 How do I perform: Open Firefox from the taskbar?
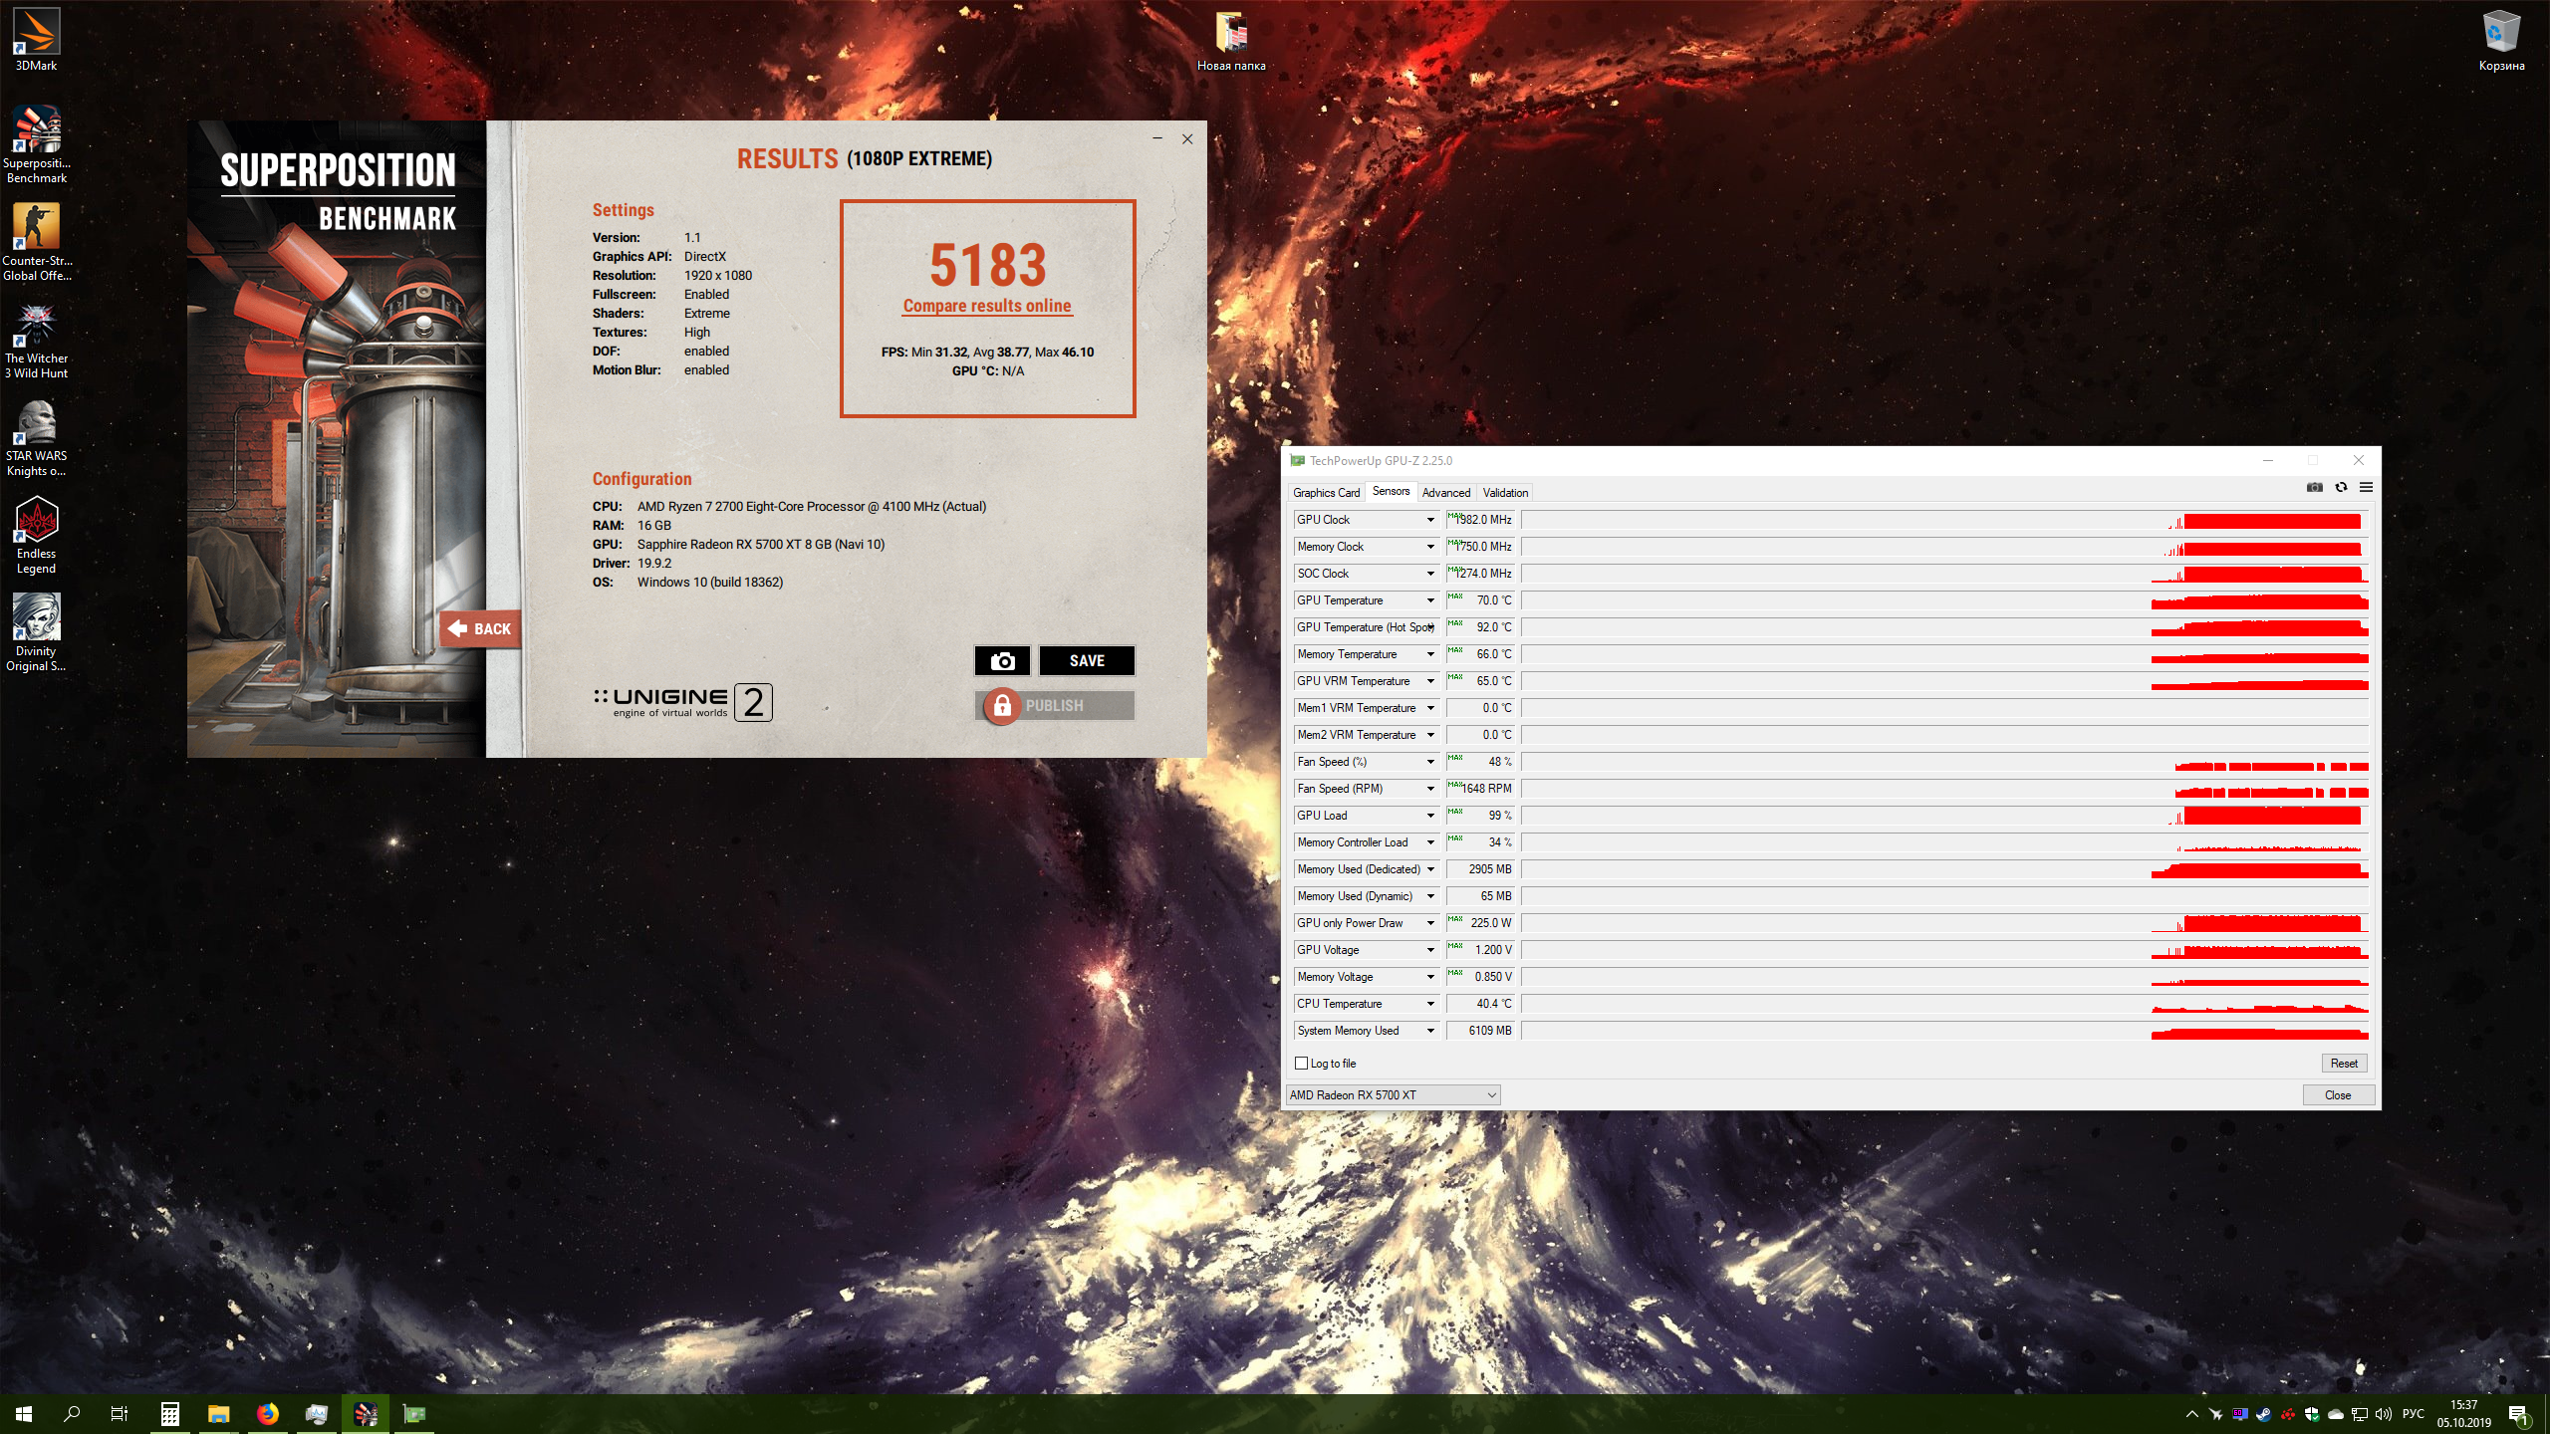point(267,1413)
